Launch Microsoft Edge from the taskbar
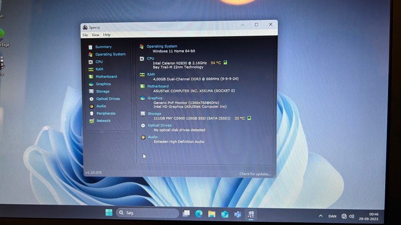This screenshot has height=225, width=401. (x=199, y=214)
